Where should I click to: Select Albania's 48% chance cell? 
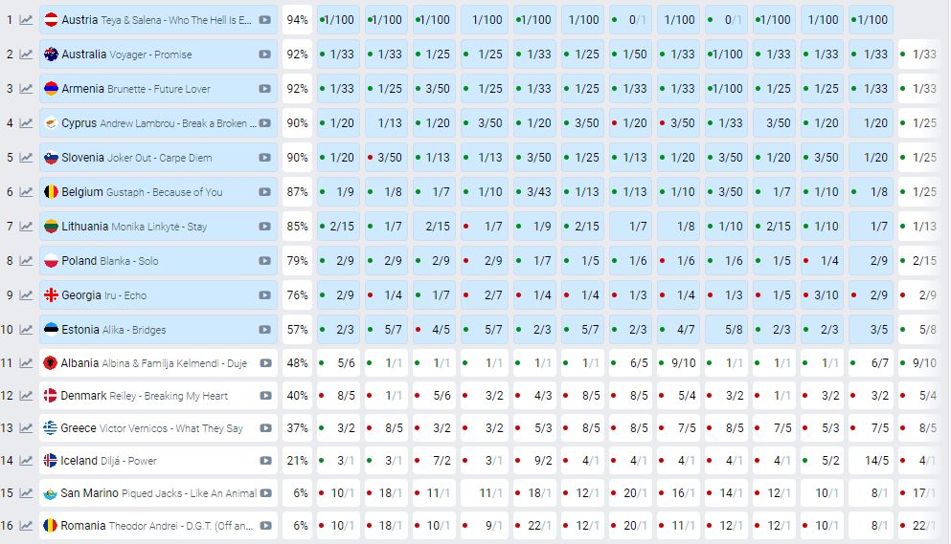pos(297,363)
